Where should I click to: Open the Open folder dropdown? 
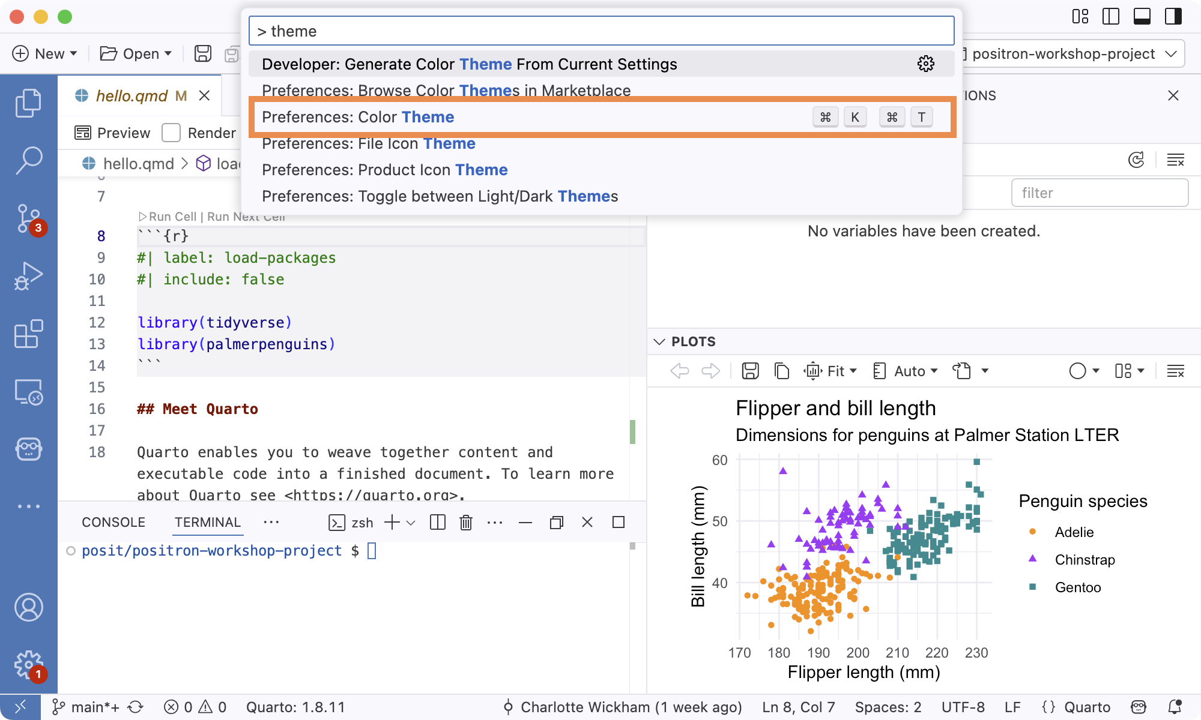[136, 53]
